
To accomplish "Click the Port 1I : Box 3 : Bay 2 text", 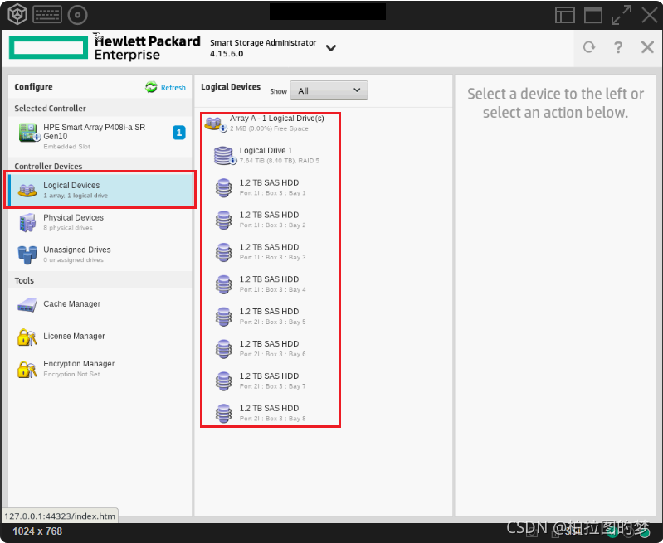I will click(272, 225).
